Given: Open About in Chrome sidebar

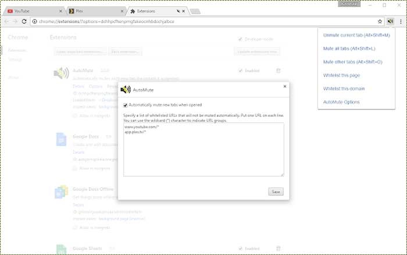Looking at the screenshot, I should tap(13, 77).
